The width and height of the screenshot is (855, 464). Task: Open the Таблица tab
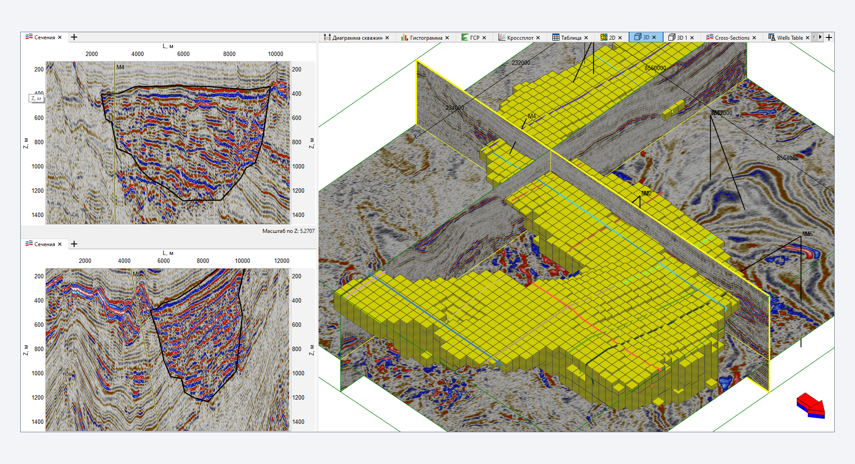[x=570, y=37]
